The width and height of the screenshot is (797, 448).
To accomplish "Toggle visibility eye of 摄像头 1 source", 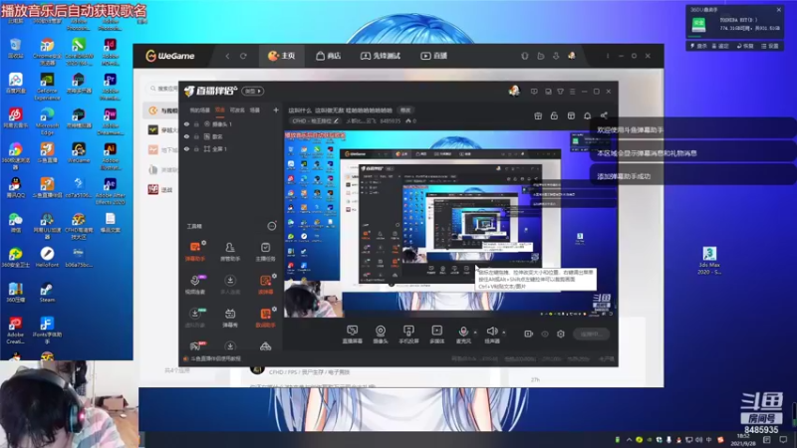I will coord(186,123).
